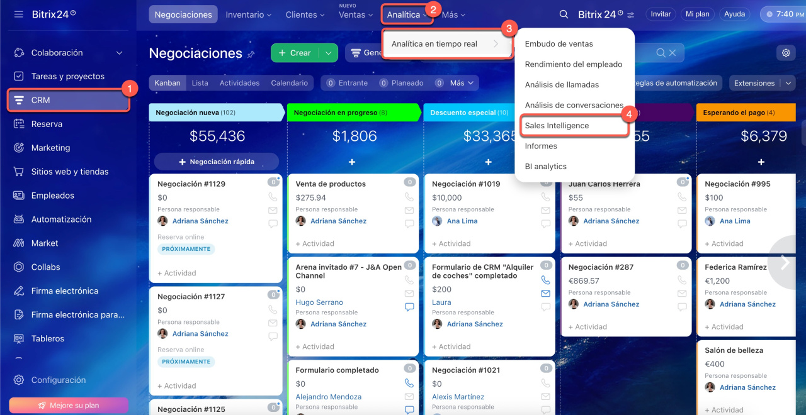The width and height of the screenshot is (806, 415).
Task: Open the Crear button dropdown arrow
Action: [x=329, y=53]
